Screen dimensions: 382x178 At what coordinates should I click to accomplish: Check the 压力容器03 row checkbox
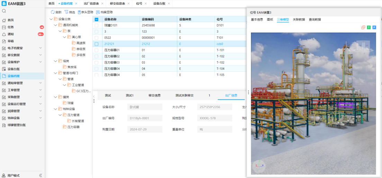[97, 63]
